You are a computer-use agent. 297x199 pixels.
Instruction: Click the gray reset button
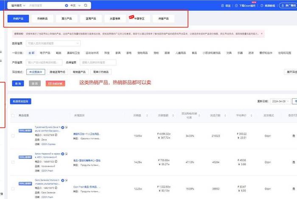[35, 83]
